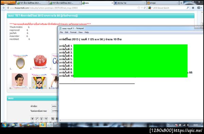Click the 16:03 system clock
Screen dimensions: 204x134
click(195, 125)
